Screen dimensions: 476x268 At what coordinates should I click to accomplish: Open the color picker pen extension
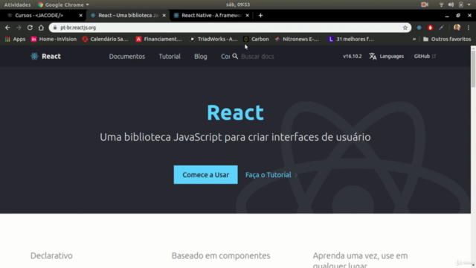click(x=441, y=28)
